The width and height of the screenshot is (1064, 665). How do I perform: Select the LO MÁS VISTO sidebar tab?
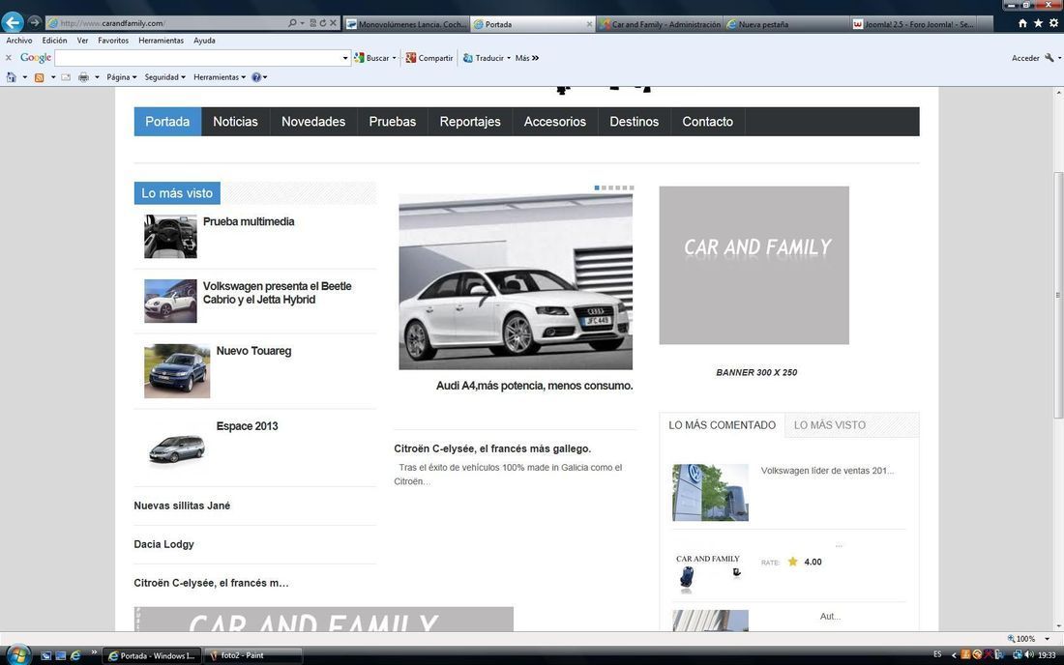point(829,425)
